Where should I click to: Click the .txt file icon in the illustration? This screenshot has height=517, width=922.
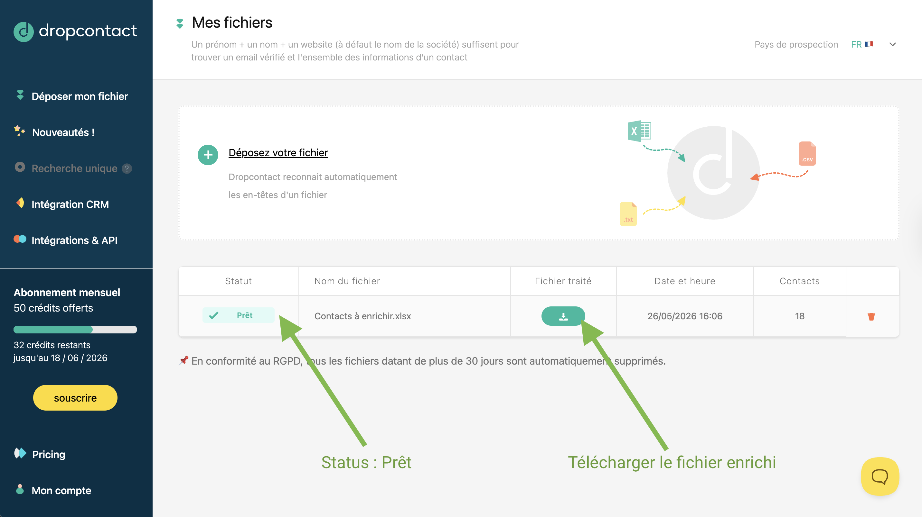click(628, 214)
